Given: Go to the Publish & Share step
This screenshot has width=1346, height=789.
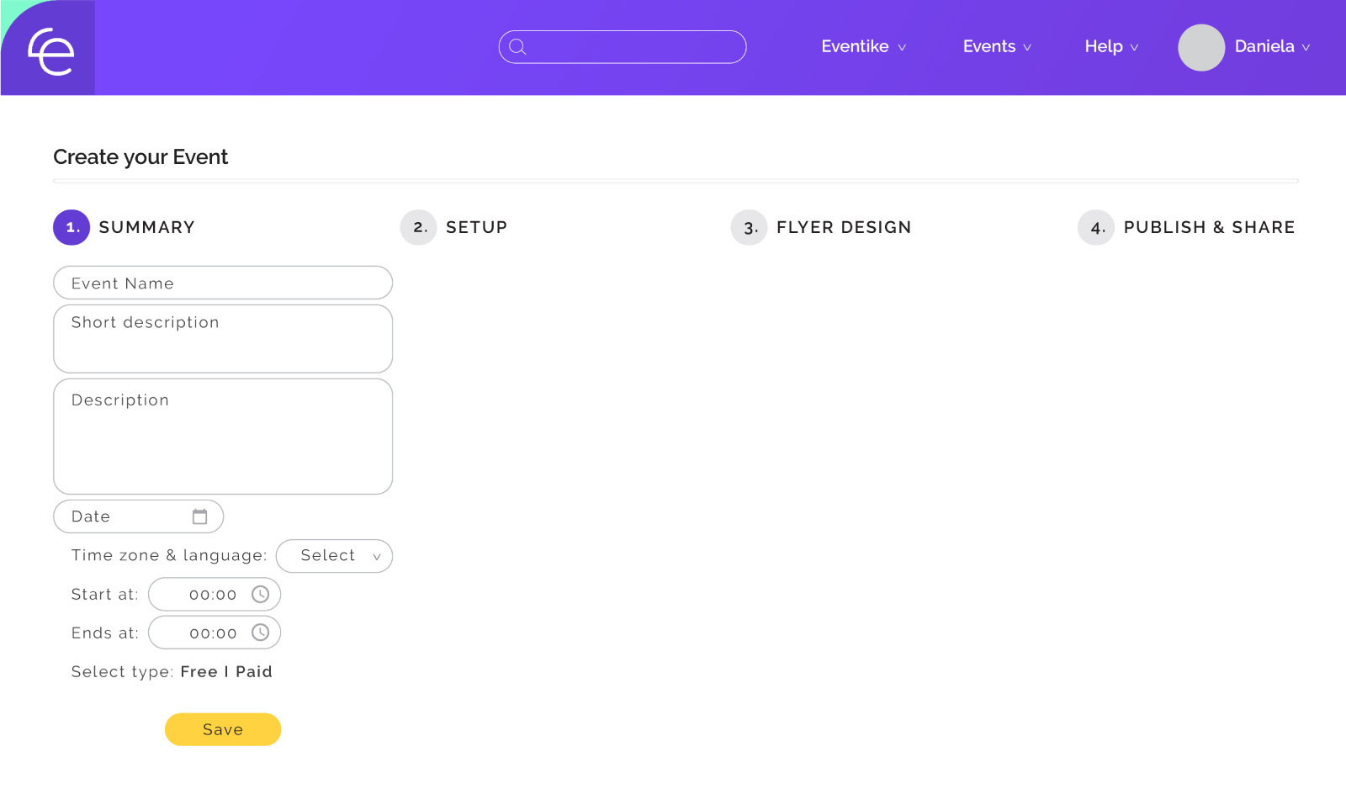Looking at the screenshot, I should click(1208, 227).
